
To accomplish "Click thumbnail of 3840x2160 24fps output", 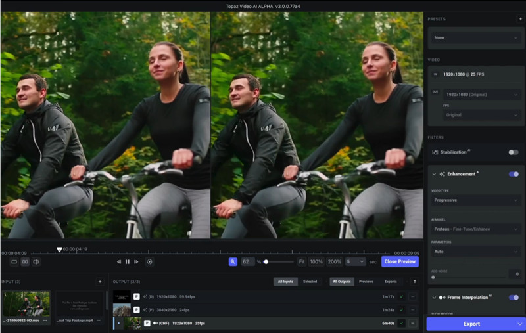I will [x=122, y=310].
